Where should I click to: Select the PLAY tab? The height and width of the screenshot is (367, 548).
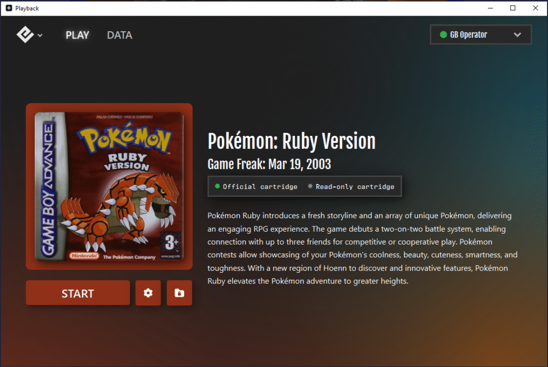(77, 35)
